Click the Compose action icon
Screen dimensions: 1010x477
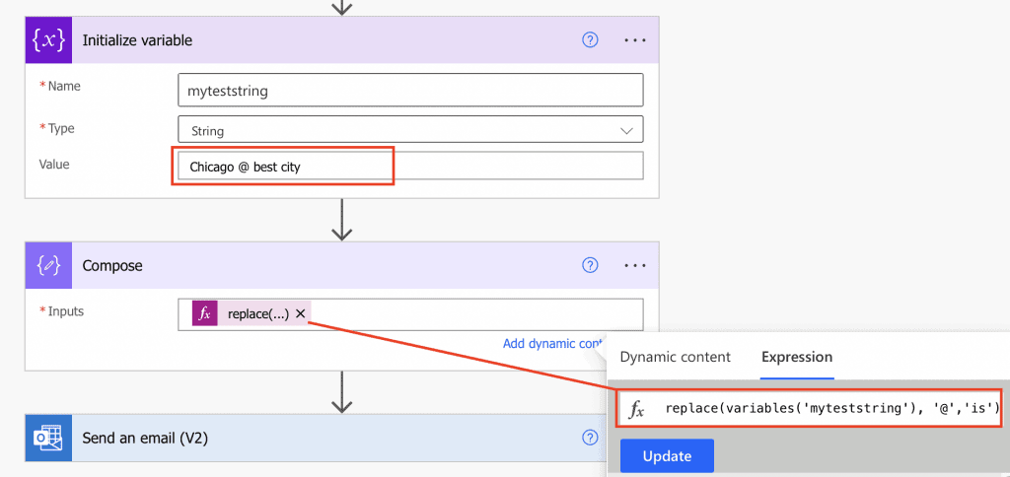pyautogui.click(x=49, y=265)
